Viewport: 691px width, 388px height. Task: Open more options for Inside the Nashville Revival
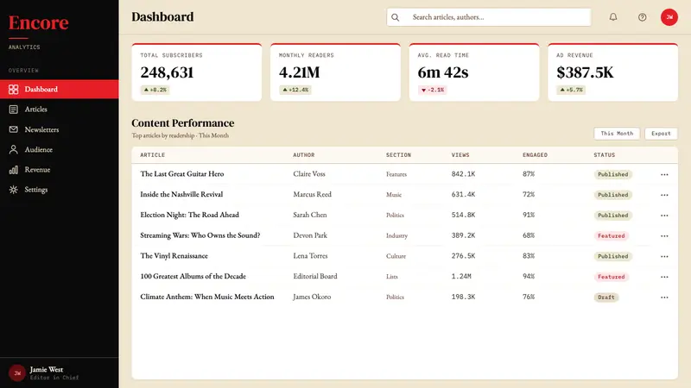tap(664, 195)
